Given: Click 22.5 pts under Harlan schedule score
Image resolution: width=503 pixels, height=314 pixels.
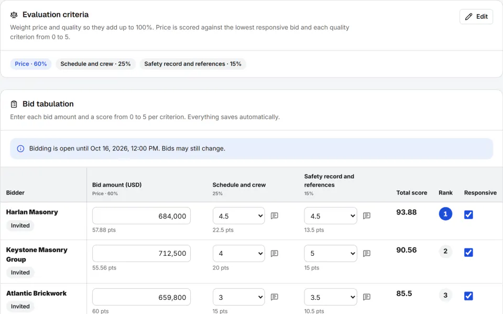Looking at the screenshot, I should tap(223, 230).
